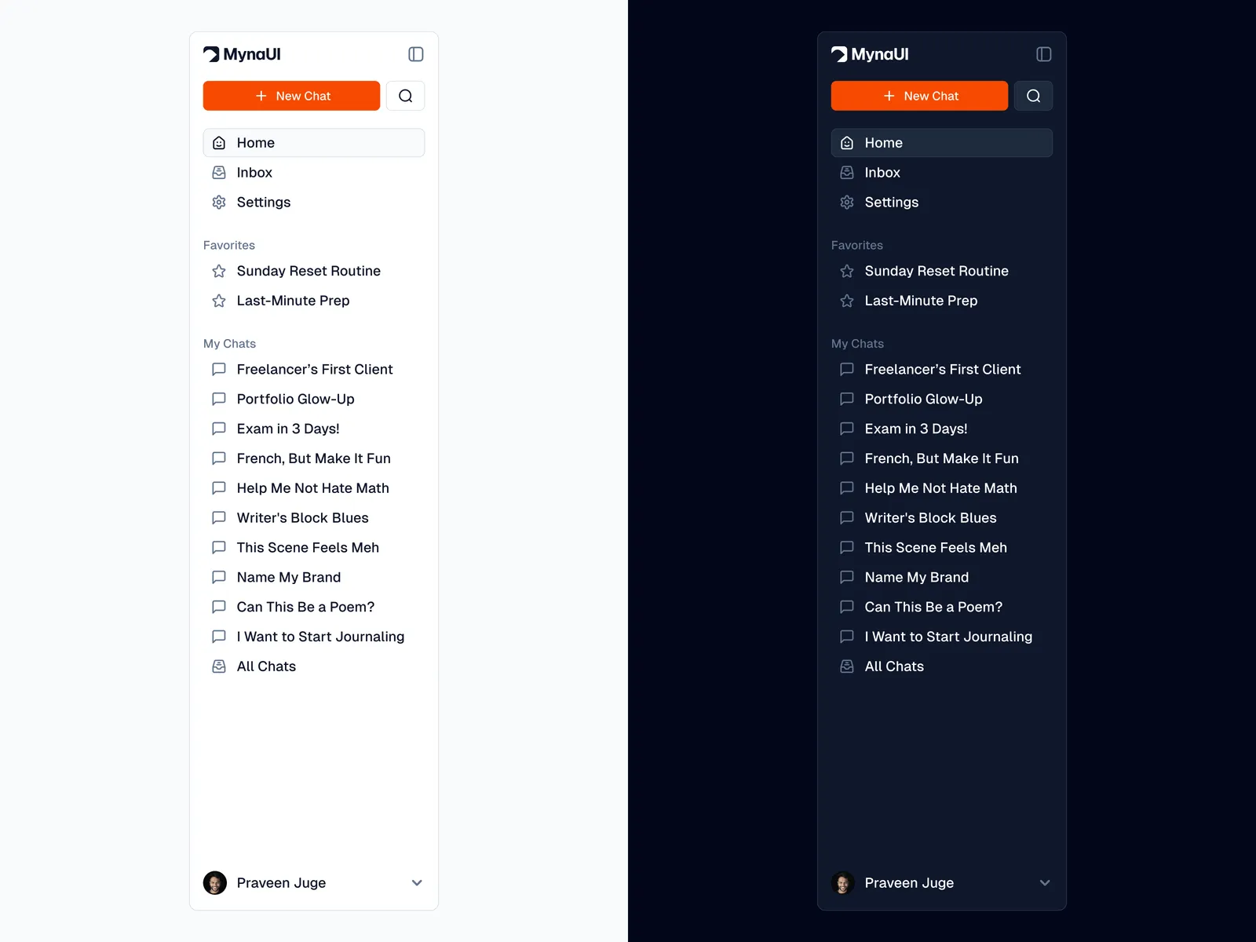Click the Inbox icon in the dark sidebar
This screenshot has width=1256, height=942.
(847, 173)
